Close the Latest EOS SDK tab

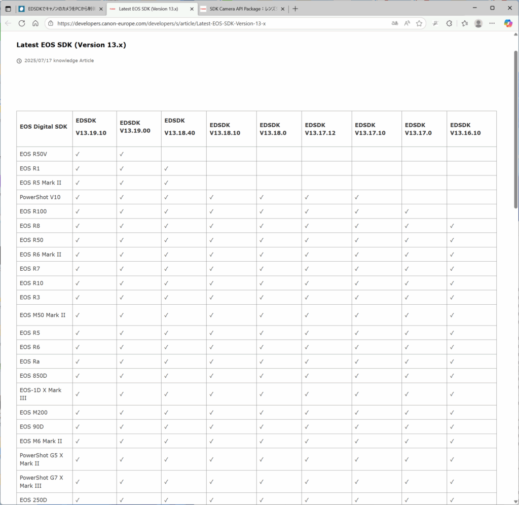pos(192,9)
